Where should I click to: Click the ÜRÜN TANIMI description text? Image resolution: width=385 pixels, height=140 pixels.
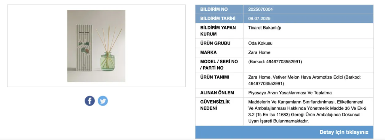304,80
